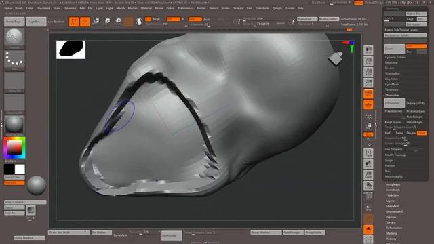Open the color picker square
434x244 pixels.
[14, 147]
